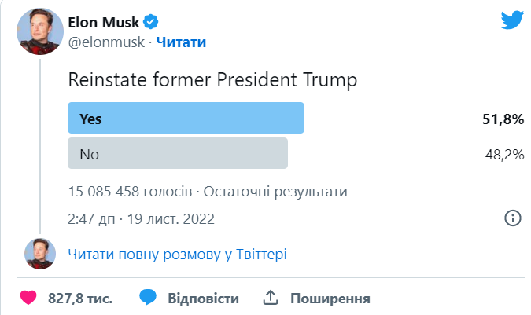The image size is (531, 315).
Task: Click the Yes poll result bar
Action: (x=186, y=119)
